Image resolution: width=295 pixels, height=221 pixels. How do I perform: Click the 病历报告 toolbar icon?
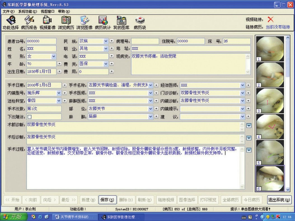[x=29, y=22]
